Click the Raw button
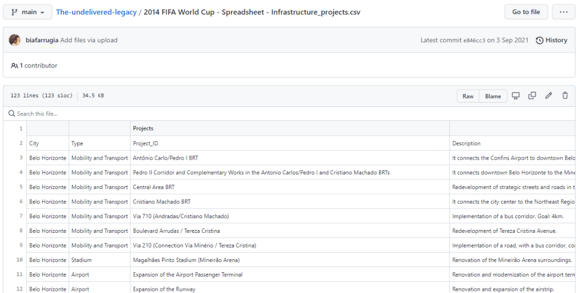The image size is (576, 293). [x=468, y=96]
